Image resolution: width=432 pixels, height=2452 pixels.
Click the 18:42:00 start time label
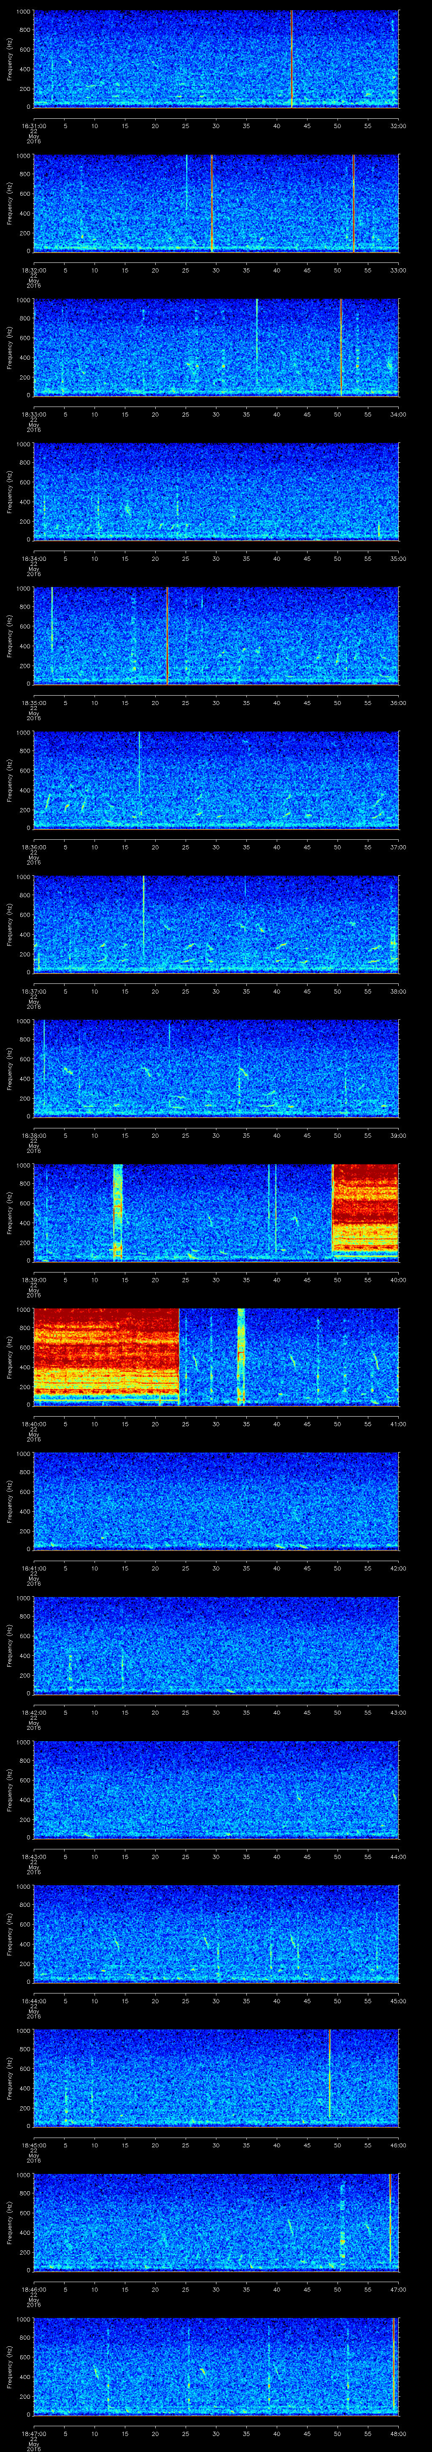[33, 1712]
